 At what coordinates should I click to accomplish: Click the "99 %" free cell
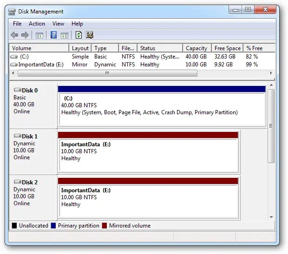point(252,65)
